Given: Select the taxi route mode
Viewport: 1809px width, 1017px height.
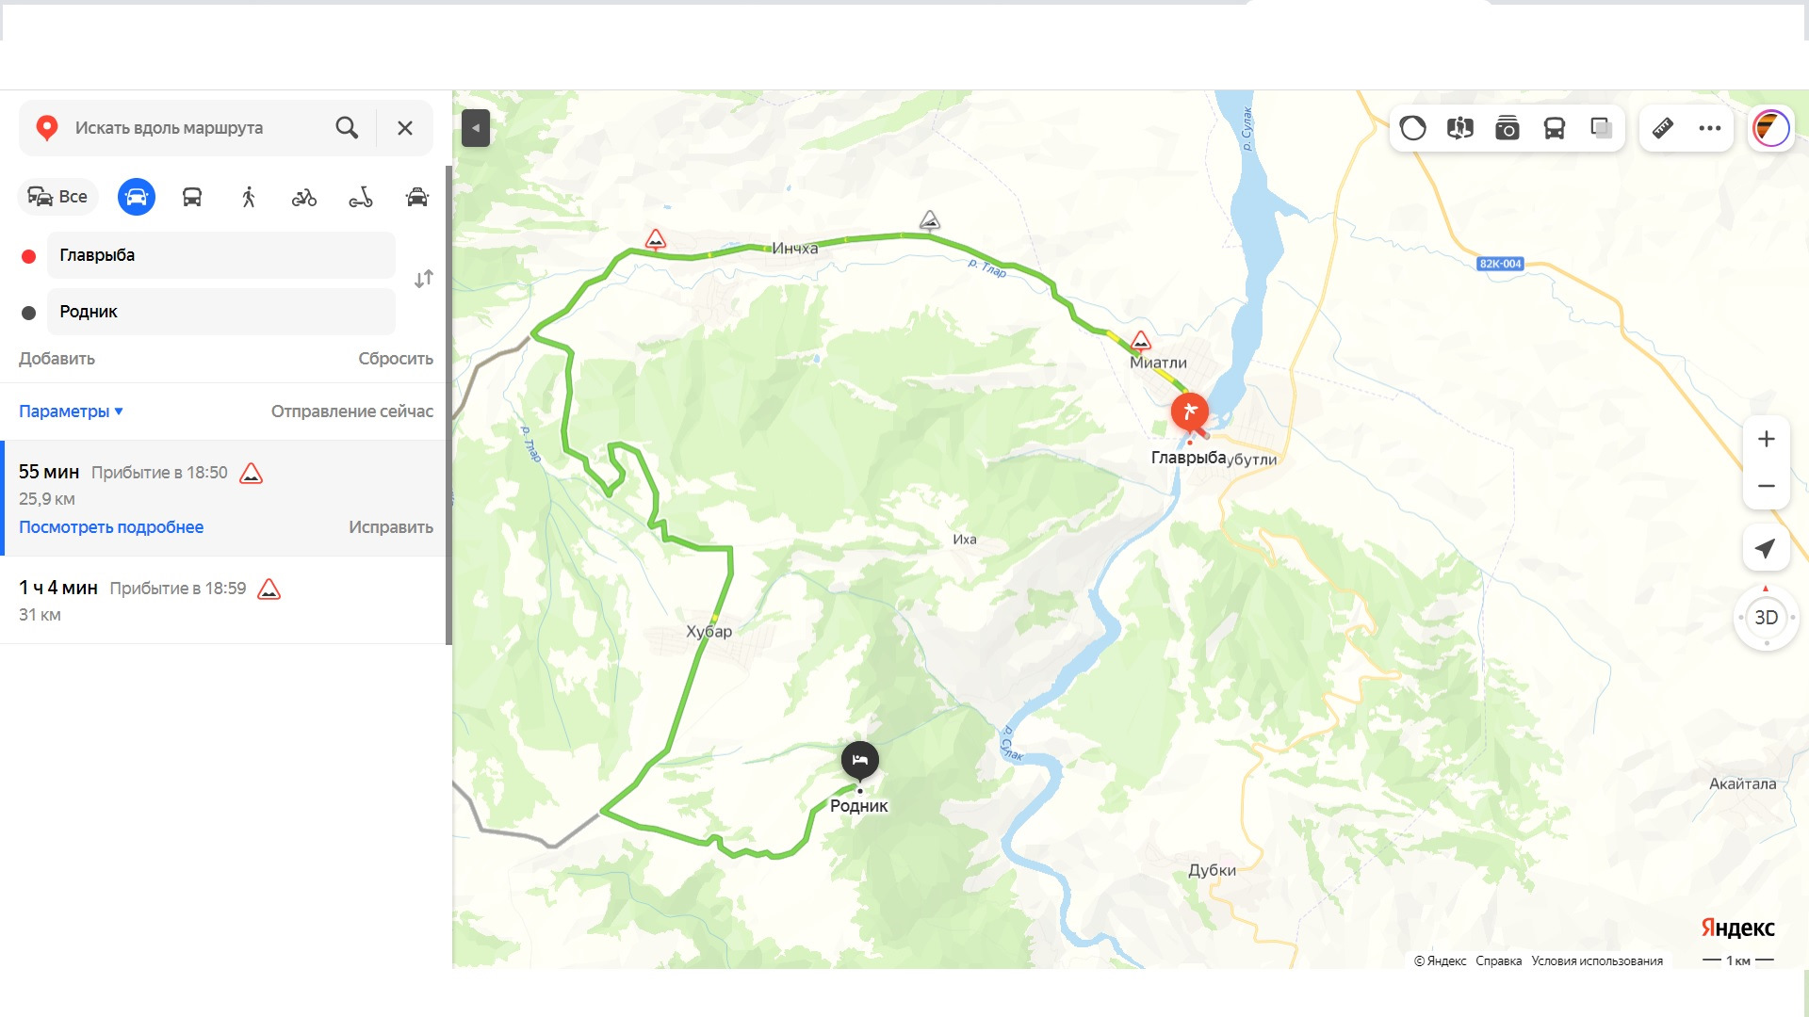Looking at the screenshot, I should tap(417, 197).
